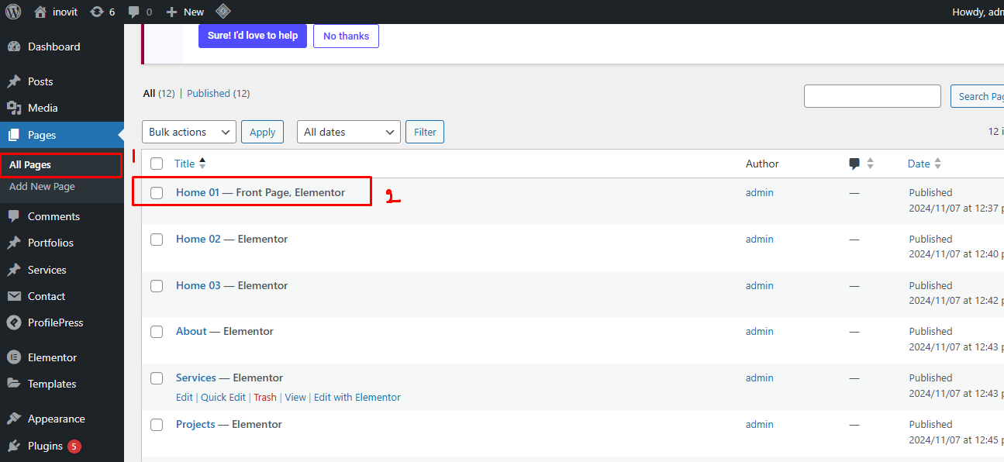This screenshot has height=462, width=1004.
Task: Click the Plugins plug icon
Action: tap(14, 446)
